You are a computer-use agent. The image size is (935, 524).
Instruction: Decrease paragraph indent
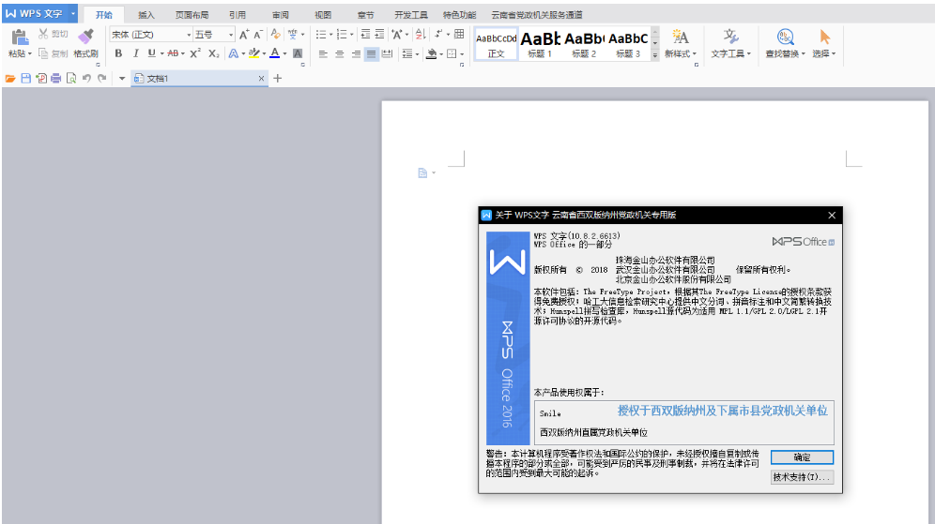pyautogui.click(x=365, y=35)
